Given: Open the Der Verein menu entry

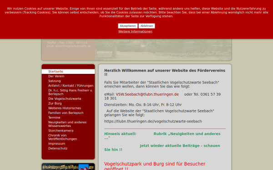Looking at the screenshot, I should click(x=56, y=76).
